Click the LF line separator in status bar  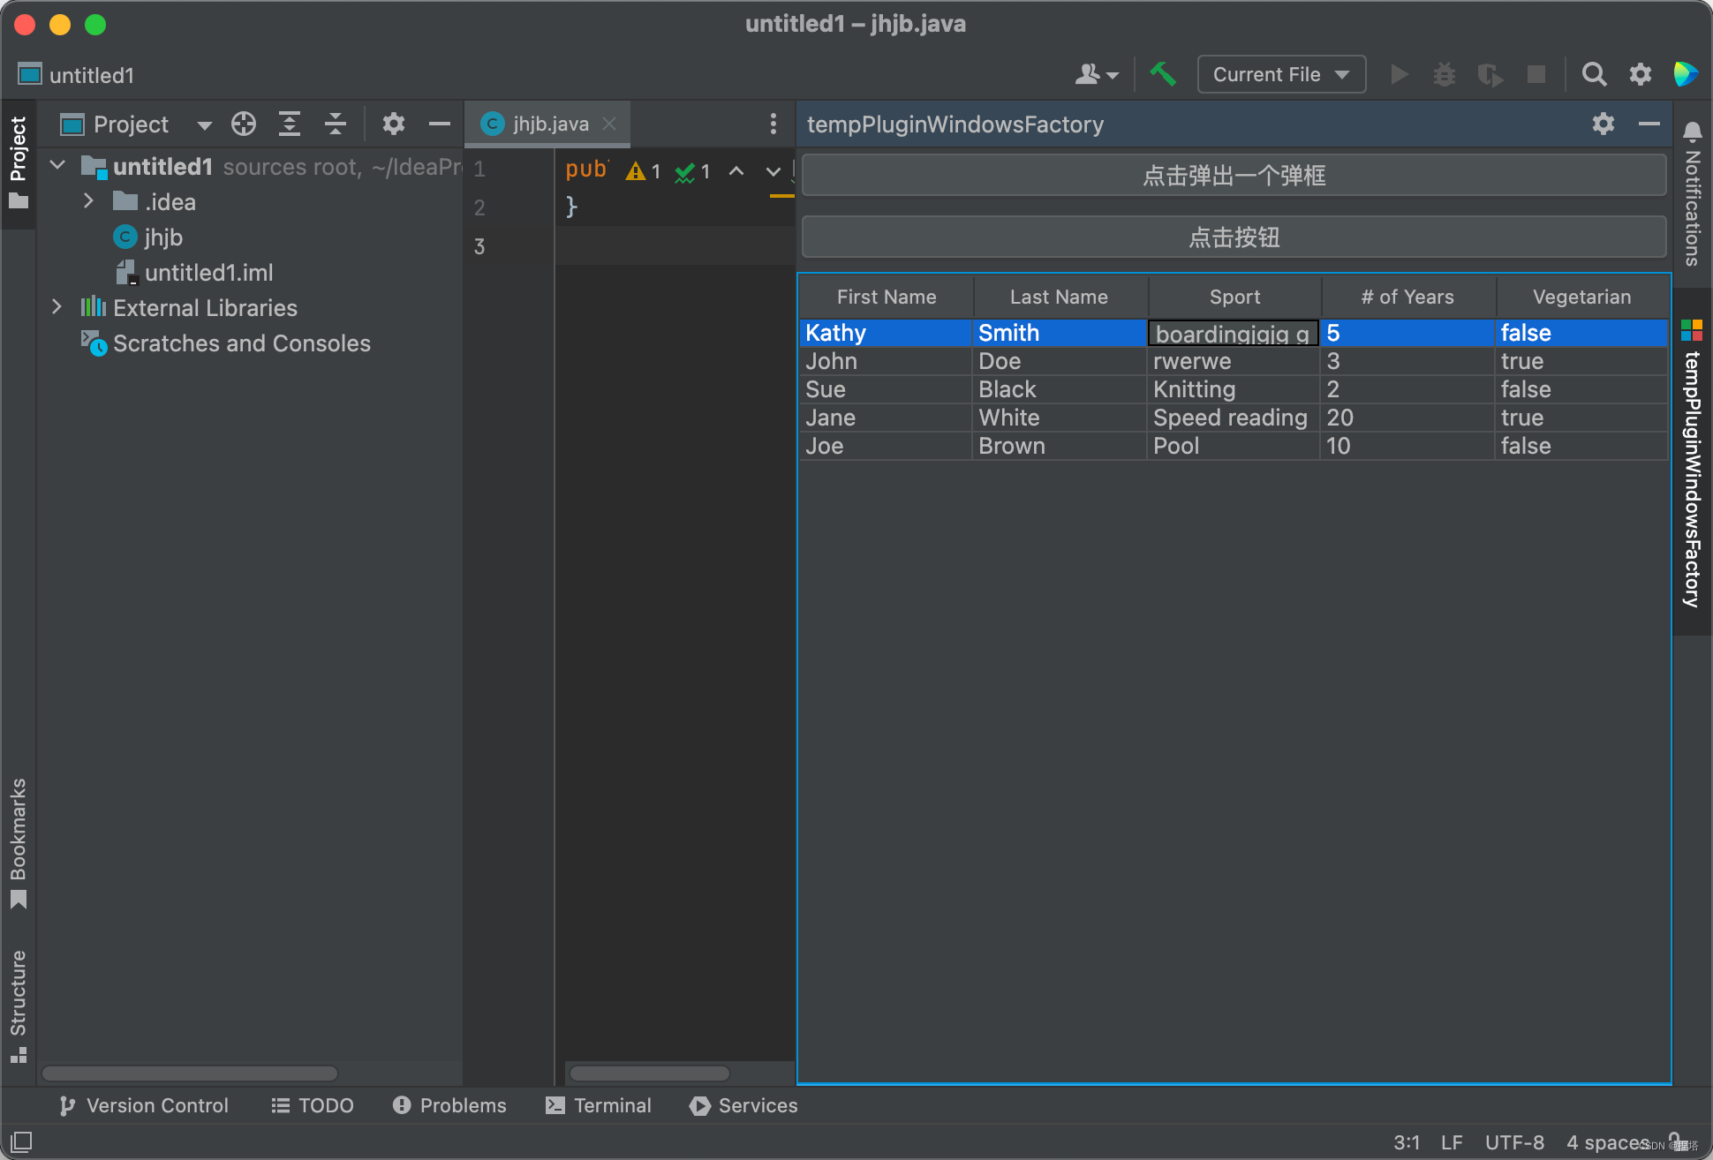tap(1452, 1142)
